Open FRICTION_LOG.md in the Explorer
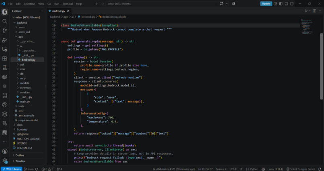This screenshot has width=324, height=171. point(28,139)
